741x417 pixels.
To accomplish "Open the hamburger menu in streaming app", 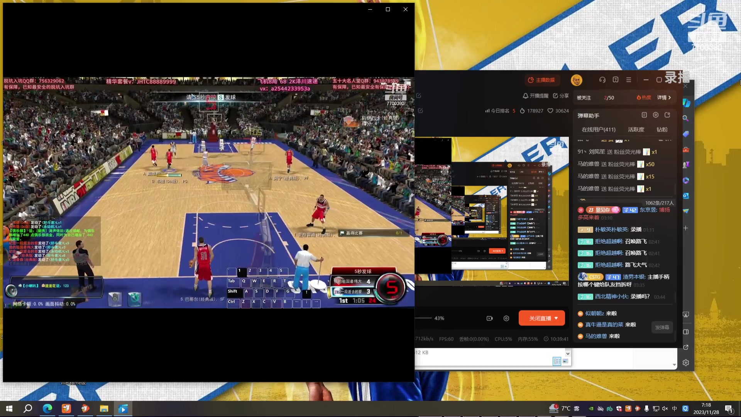I will coord(629,80).
